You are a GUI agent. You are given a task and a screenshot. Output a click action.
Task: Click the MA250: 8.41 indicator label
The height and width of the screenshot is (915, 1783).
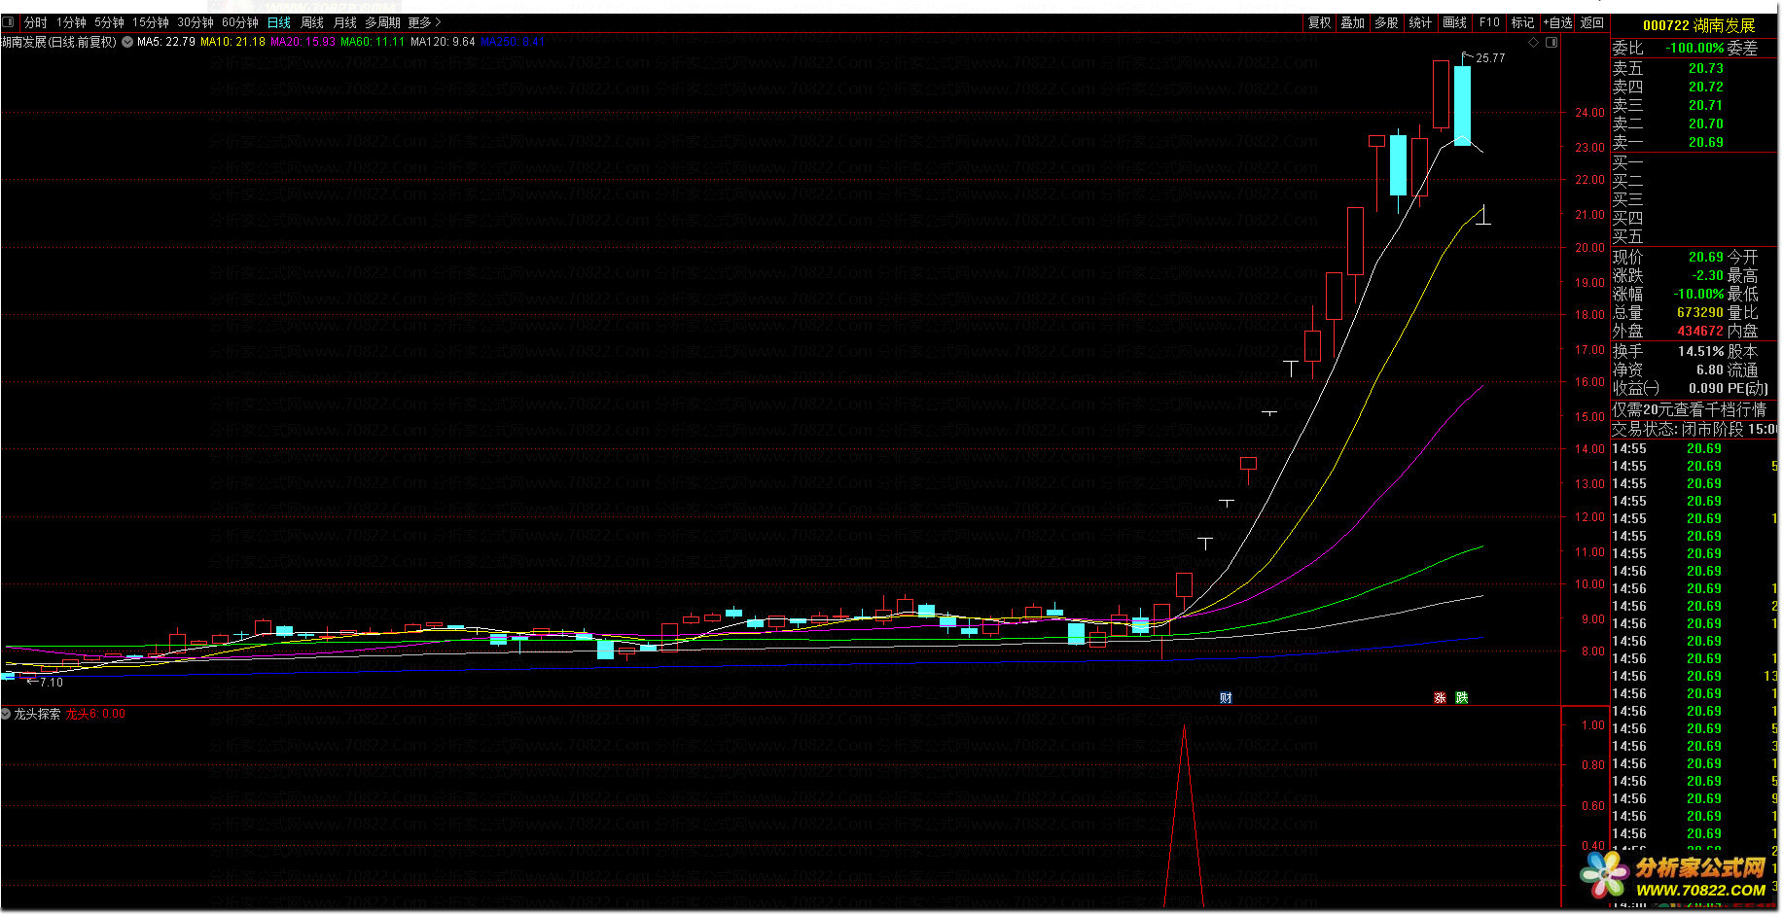pos(512,42)
